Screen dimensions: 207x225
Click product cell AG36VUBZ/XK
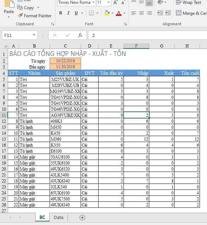65,115
